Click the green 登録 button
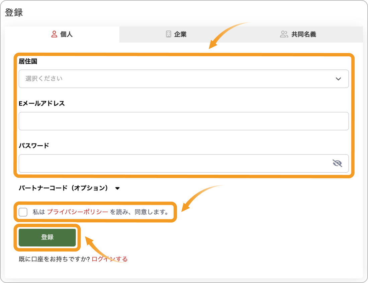Viewport: 368px width, 283px height. tap(47, 237)
